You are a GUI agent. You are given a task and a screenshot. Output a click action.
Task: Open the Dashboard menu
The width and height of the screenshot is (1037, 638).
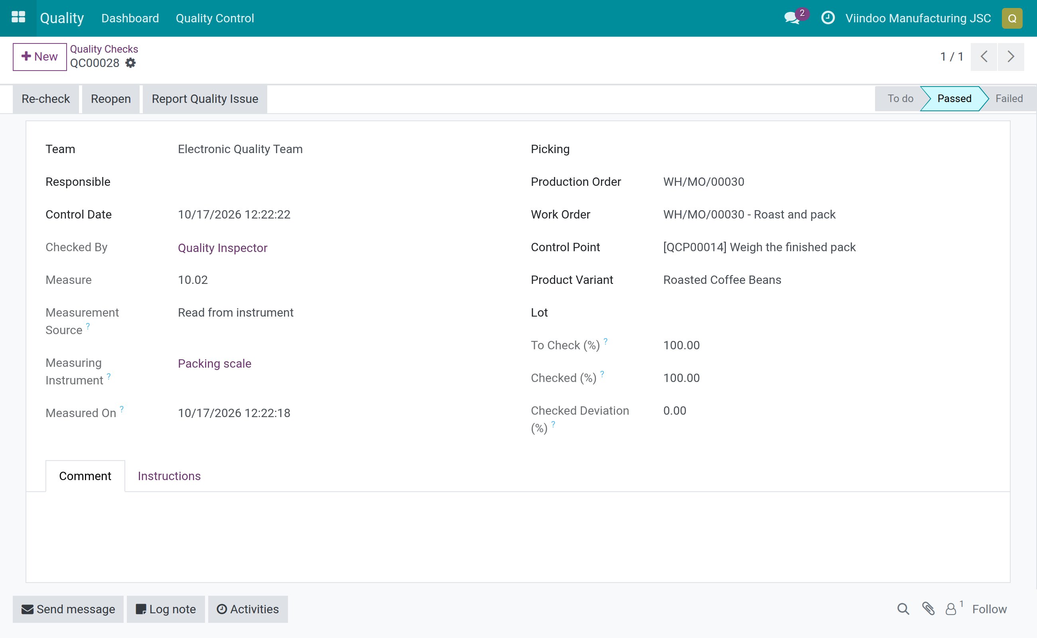click(x=130, y=18)
